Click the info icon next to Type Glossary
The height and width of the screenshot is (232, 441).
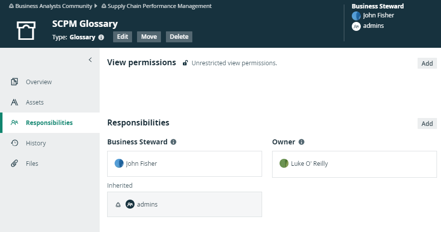[101, 37]
